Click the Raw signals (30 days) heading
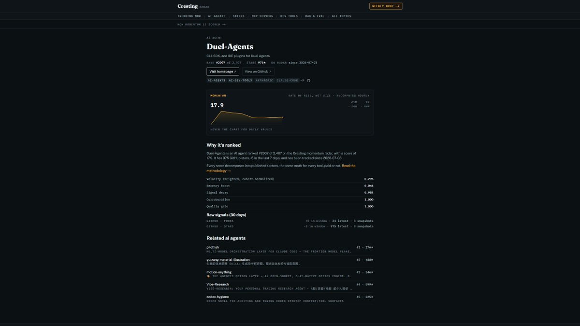580x326 pixels. (226, 215)
